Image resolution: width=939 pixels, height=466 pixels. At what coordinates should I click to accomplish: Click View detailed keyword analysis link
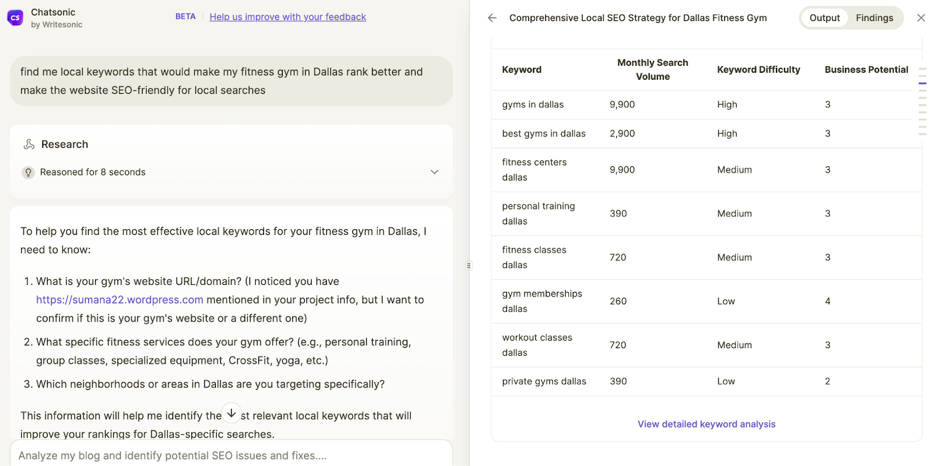(x=706, y=424)
